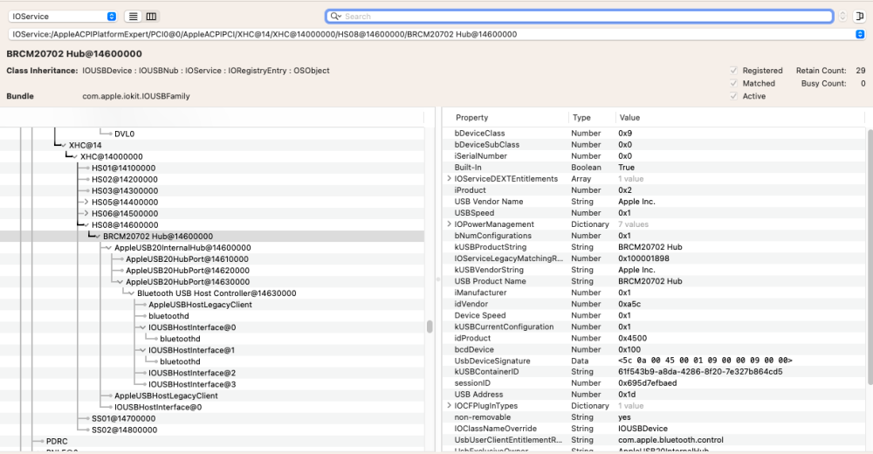
Task: Collapse the Bluetooth USB Host Controller node
Action: (x=132, y=293)
